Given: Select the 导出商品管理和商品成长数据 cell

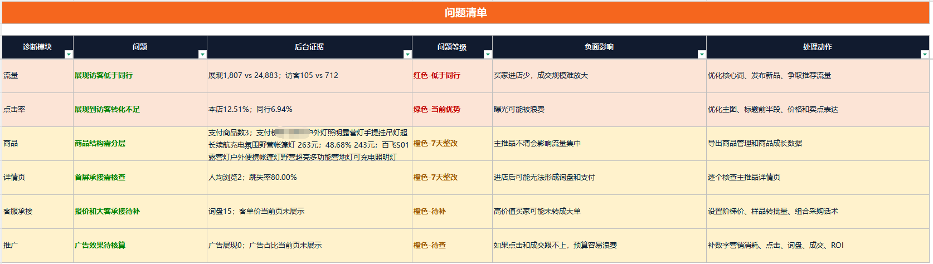Looking at the screenshot, I should click(818, 144).
